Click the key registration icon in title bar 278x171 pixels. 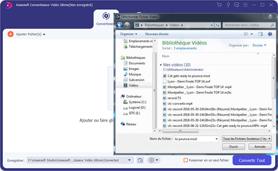click(x=228, y=5)
